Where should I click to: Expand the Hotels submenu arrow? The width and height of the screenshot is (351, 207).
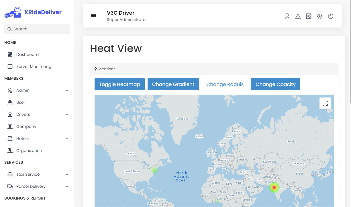67,139
